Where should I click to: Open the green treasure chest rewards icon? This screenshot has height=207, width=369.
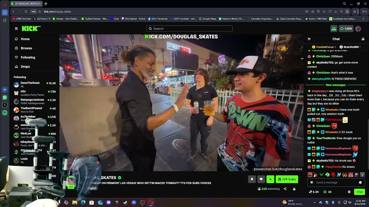tap(334, 28)
